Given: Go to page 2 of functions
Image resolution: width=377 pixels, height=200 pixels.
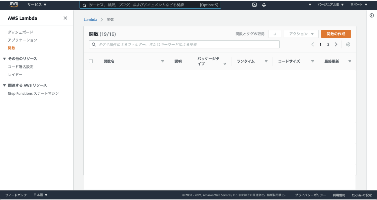Looking at the screenshot, I should click(x=328, y=44).
